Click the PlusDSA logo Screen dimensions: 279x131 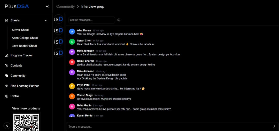pyautogui.click(x=17, y=6)
